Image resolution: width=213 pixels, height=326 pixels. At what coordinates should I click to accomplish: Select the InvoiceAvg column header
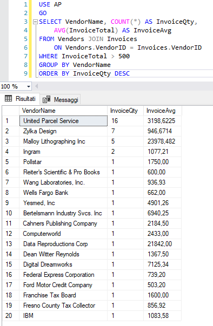tap(163, 111)
